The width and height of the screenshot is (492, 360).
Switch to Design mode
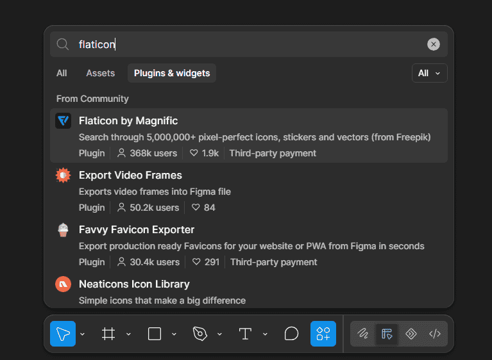[x=387, y=334]
